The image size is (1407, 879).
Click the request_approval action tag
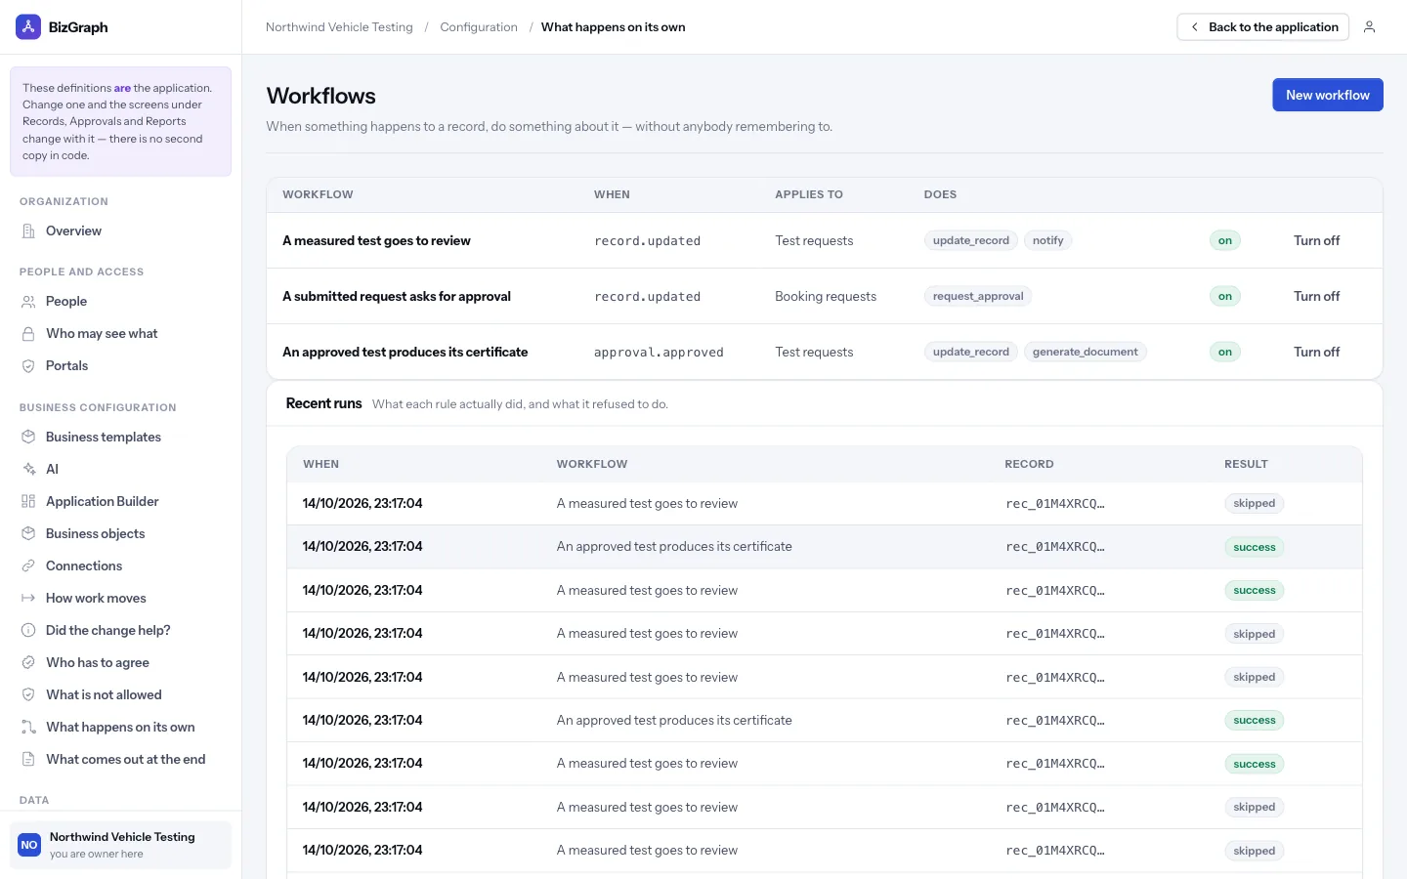click(978, 296)
